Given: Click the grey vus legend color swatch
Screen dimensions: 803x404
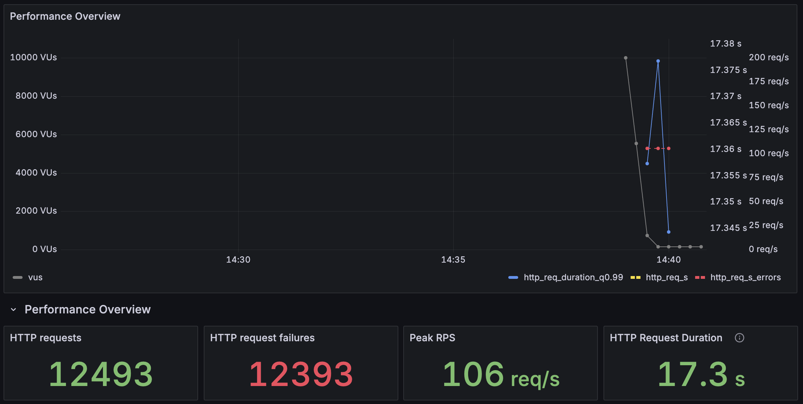Looking at the screenshot, I should [x=18, y=277].
